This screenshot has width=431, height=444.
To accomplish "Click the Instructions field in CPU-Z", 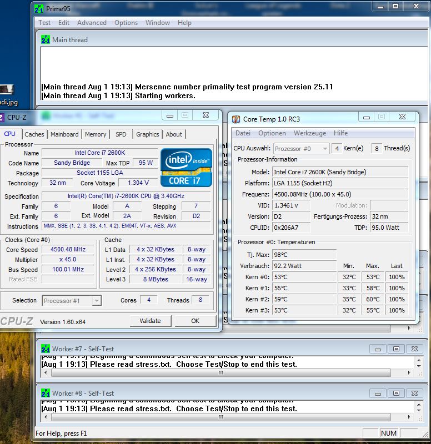I will point(126,226).
